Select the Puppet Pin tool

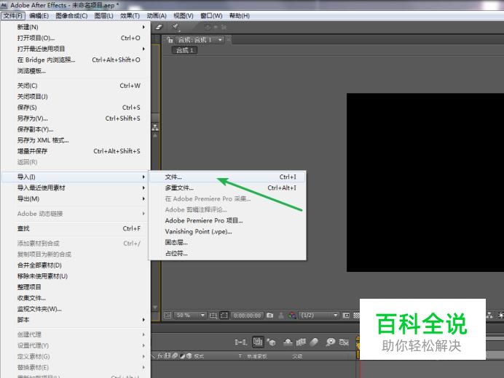coord(176,28)
